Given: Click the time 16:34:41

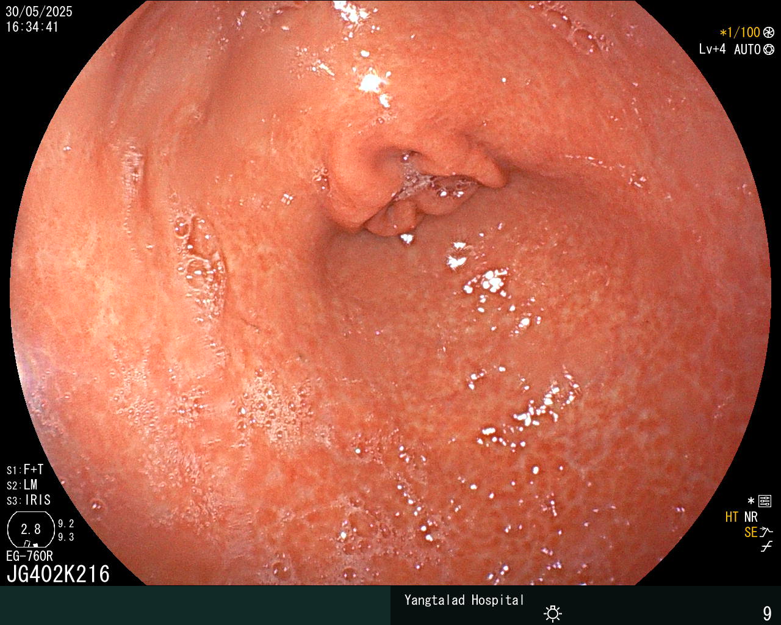Looking at the screenshot, I should click(32, 27).
